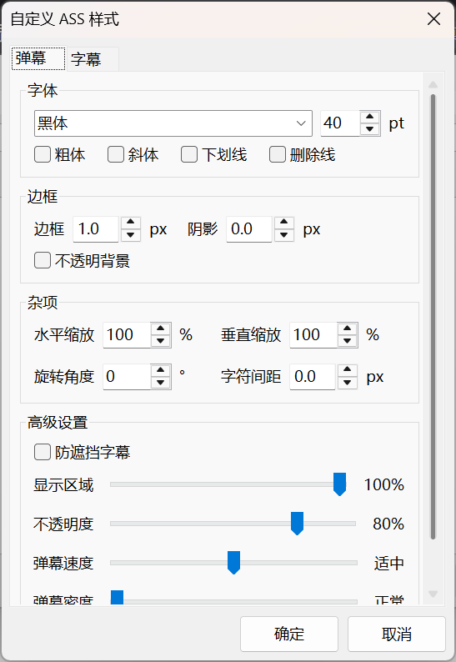The height and width of the screenshot is (662, 456).
Task: Toggle the 不透明背景 checkbox
Action: coord(43,260)
